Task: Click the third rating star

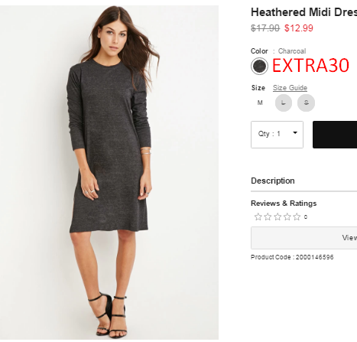Action: tap(277, 217)
